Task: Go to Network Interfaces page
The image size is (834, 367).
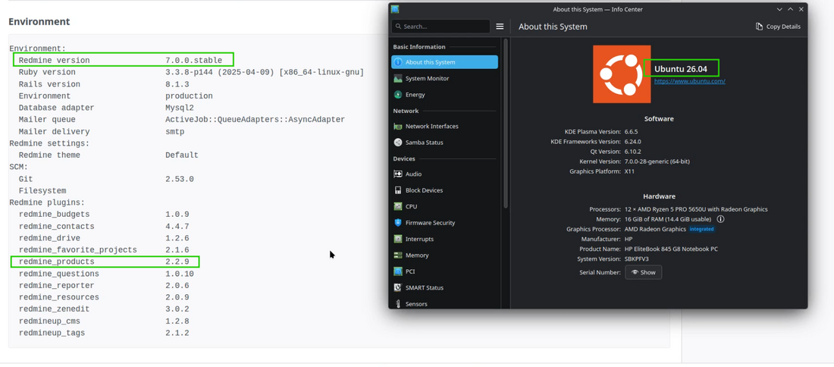Action: click(444, 127)
